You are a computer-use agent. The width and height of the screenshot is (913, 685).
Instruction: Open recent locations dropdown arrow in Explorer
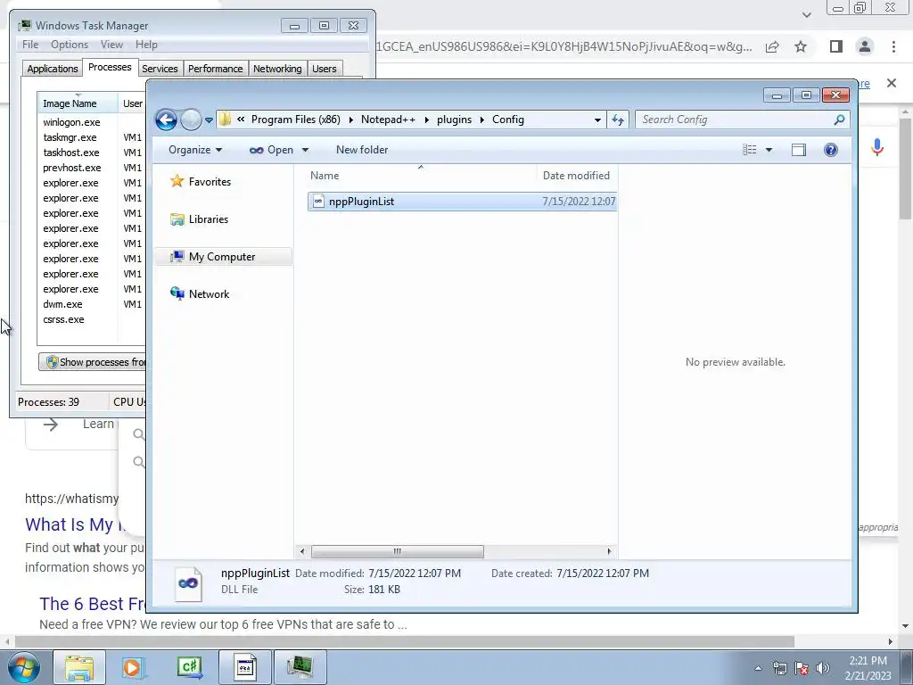[x=209, y=120]
